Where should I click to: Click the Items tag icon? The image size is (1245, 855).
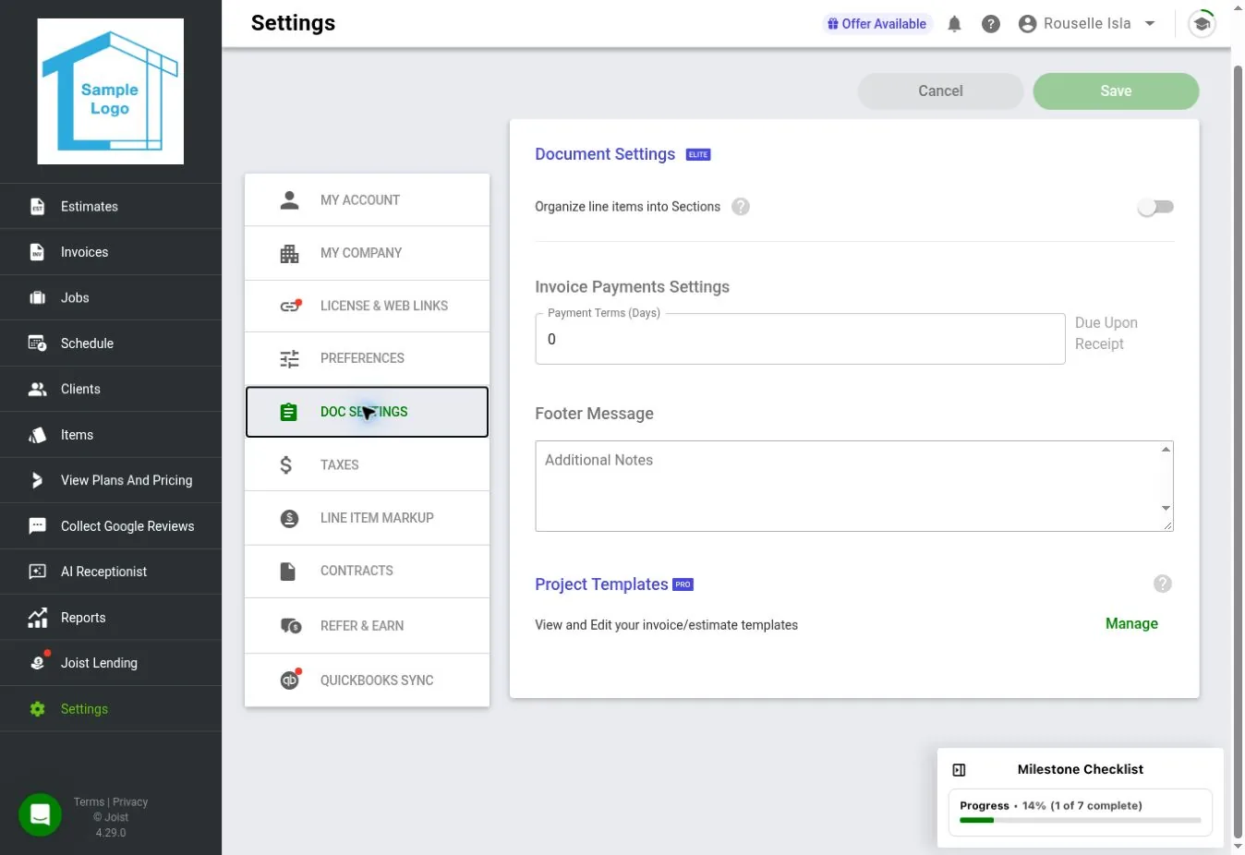(37, 435)
